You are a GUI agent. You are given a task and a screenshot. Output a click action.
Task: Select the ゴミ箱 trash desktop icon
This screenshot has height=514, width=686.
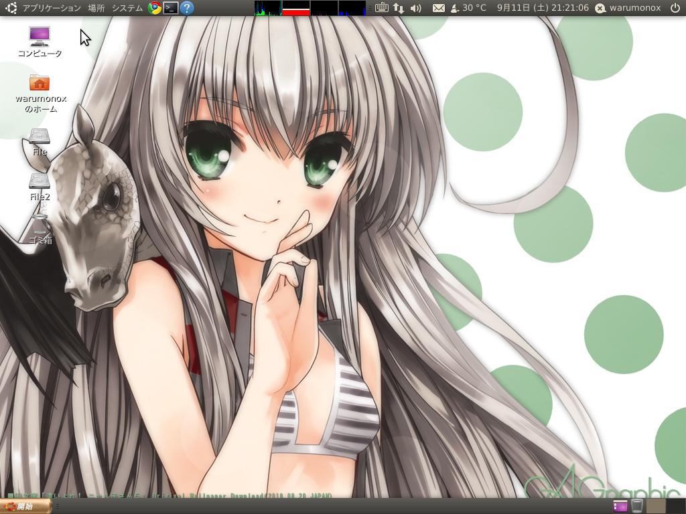pos(40,229)
